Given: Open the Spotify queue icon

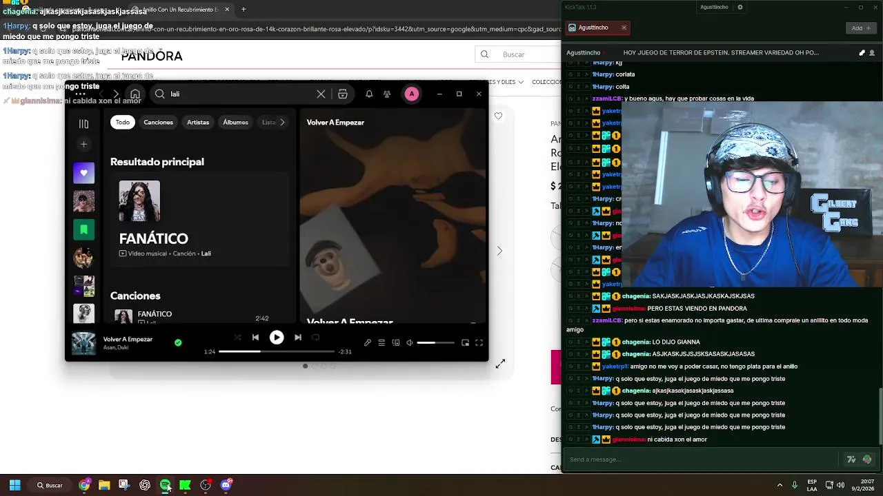Looking at the screenshot, I should click(x=381, y=342).
